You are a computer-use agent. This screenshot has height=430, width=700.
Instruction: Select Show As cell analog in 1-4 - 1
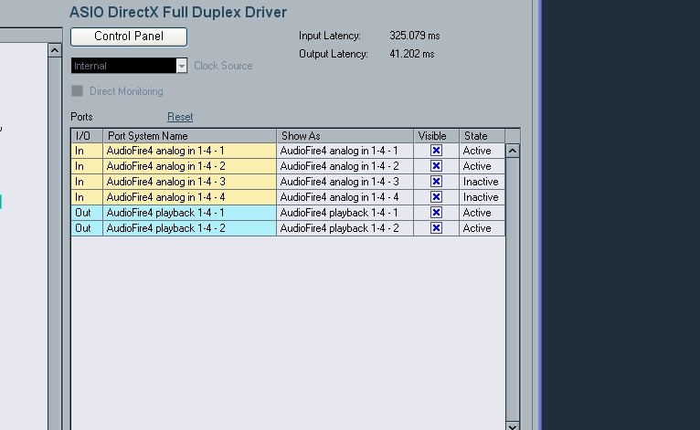[345, 151]
